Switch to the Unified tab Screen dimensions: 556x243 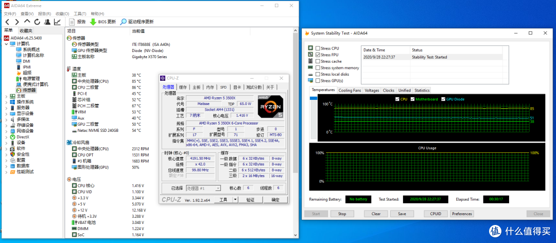coord(404,90)
